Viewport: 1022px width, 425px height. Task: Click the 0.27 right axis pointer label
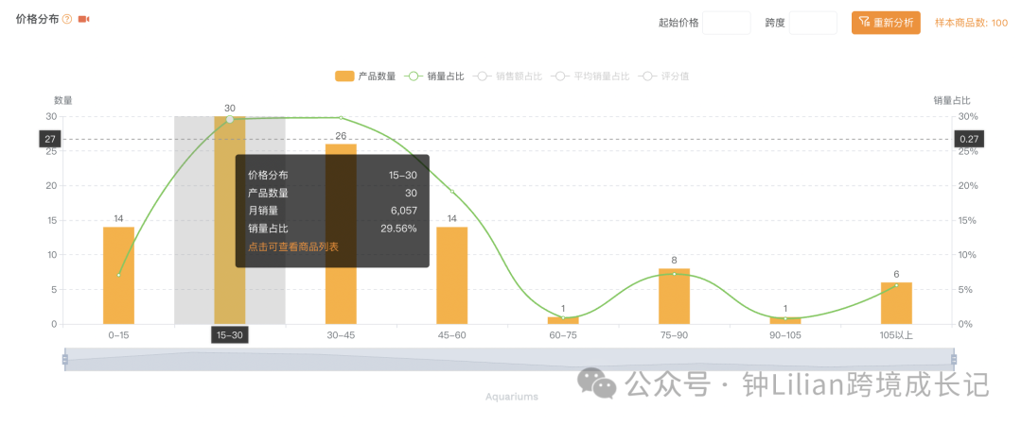(x=969, y=139)
